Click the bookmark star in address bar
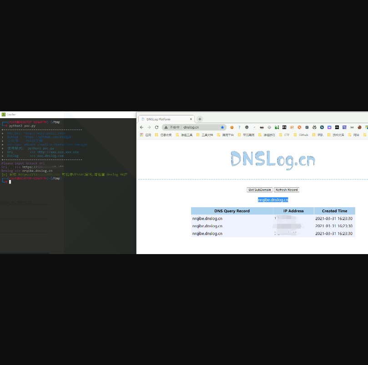Image resolution: width=368 pixels, height=365 pixels. click(222, 127)
